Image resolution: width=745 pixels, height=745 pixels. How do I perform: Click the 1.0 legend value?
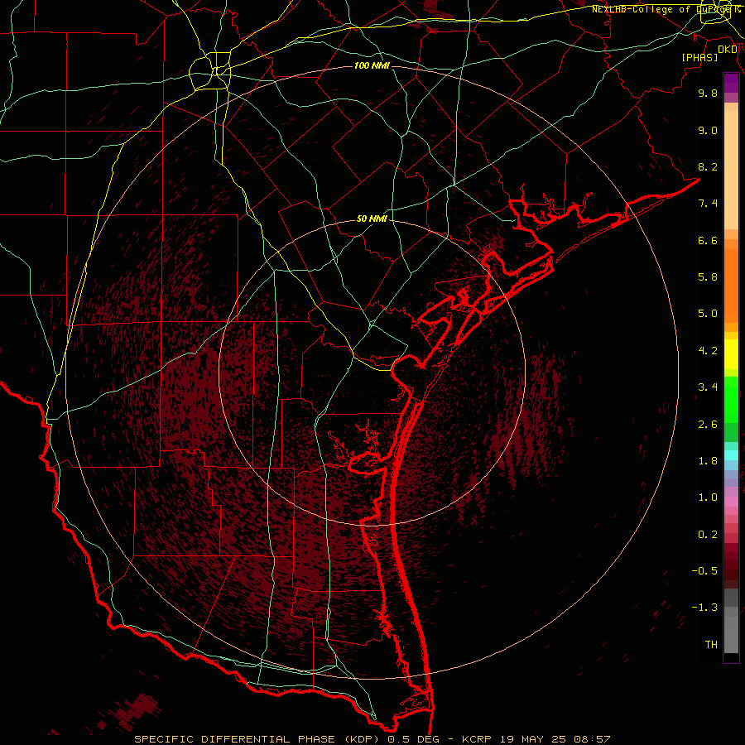[x=708, y=497]
